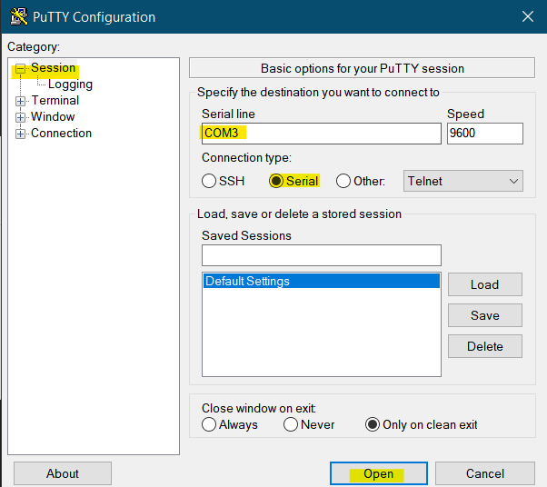Click the Serial line COM3 field

pos(320,134)
